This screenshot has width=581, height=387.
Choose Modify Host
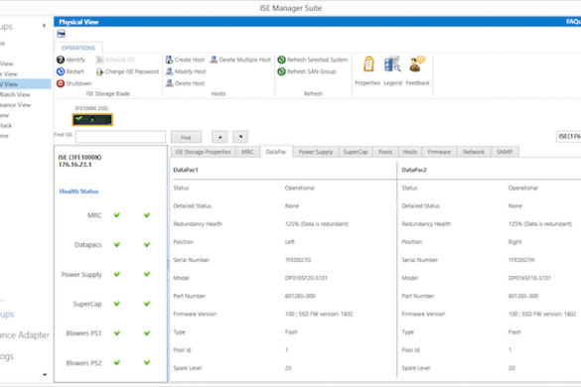pos(186,71)
